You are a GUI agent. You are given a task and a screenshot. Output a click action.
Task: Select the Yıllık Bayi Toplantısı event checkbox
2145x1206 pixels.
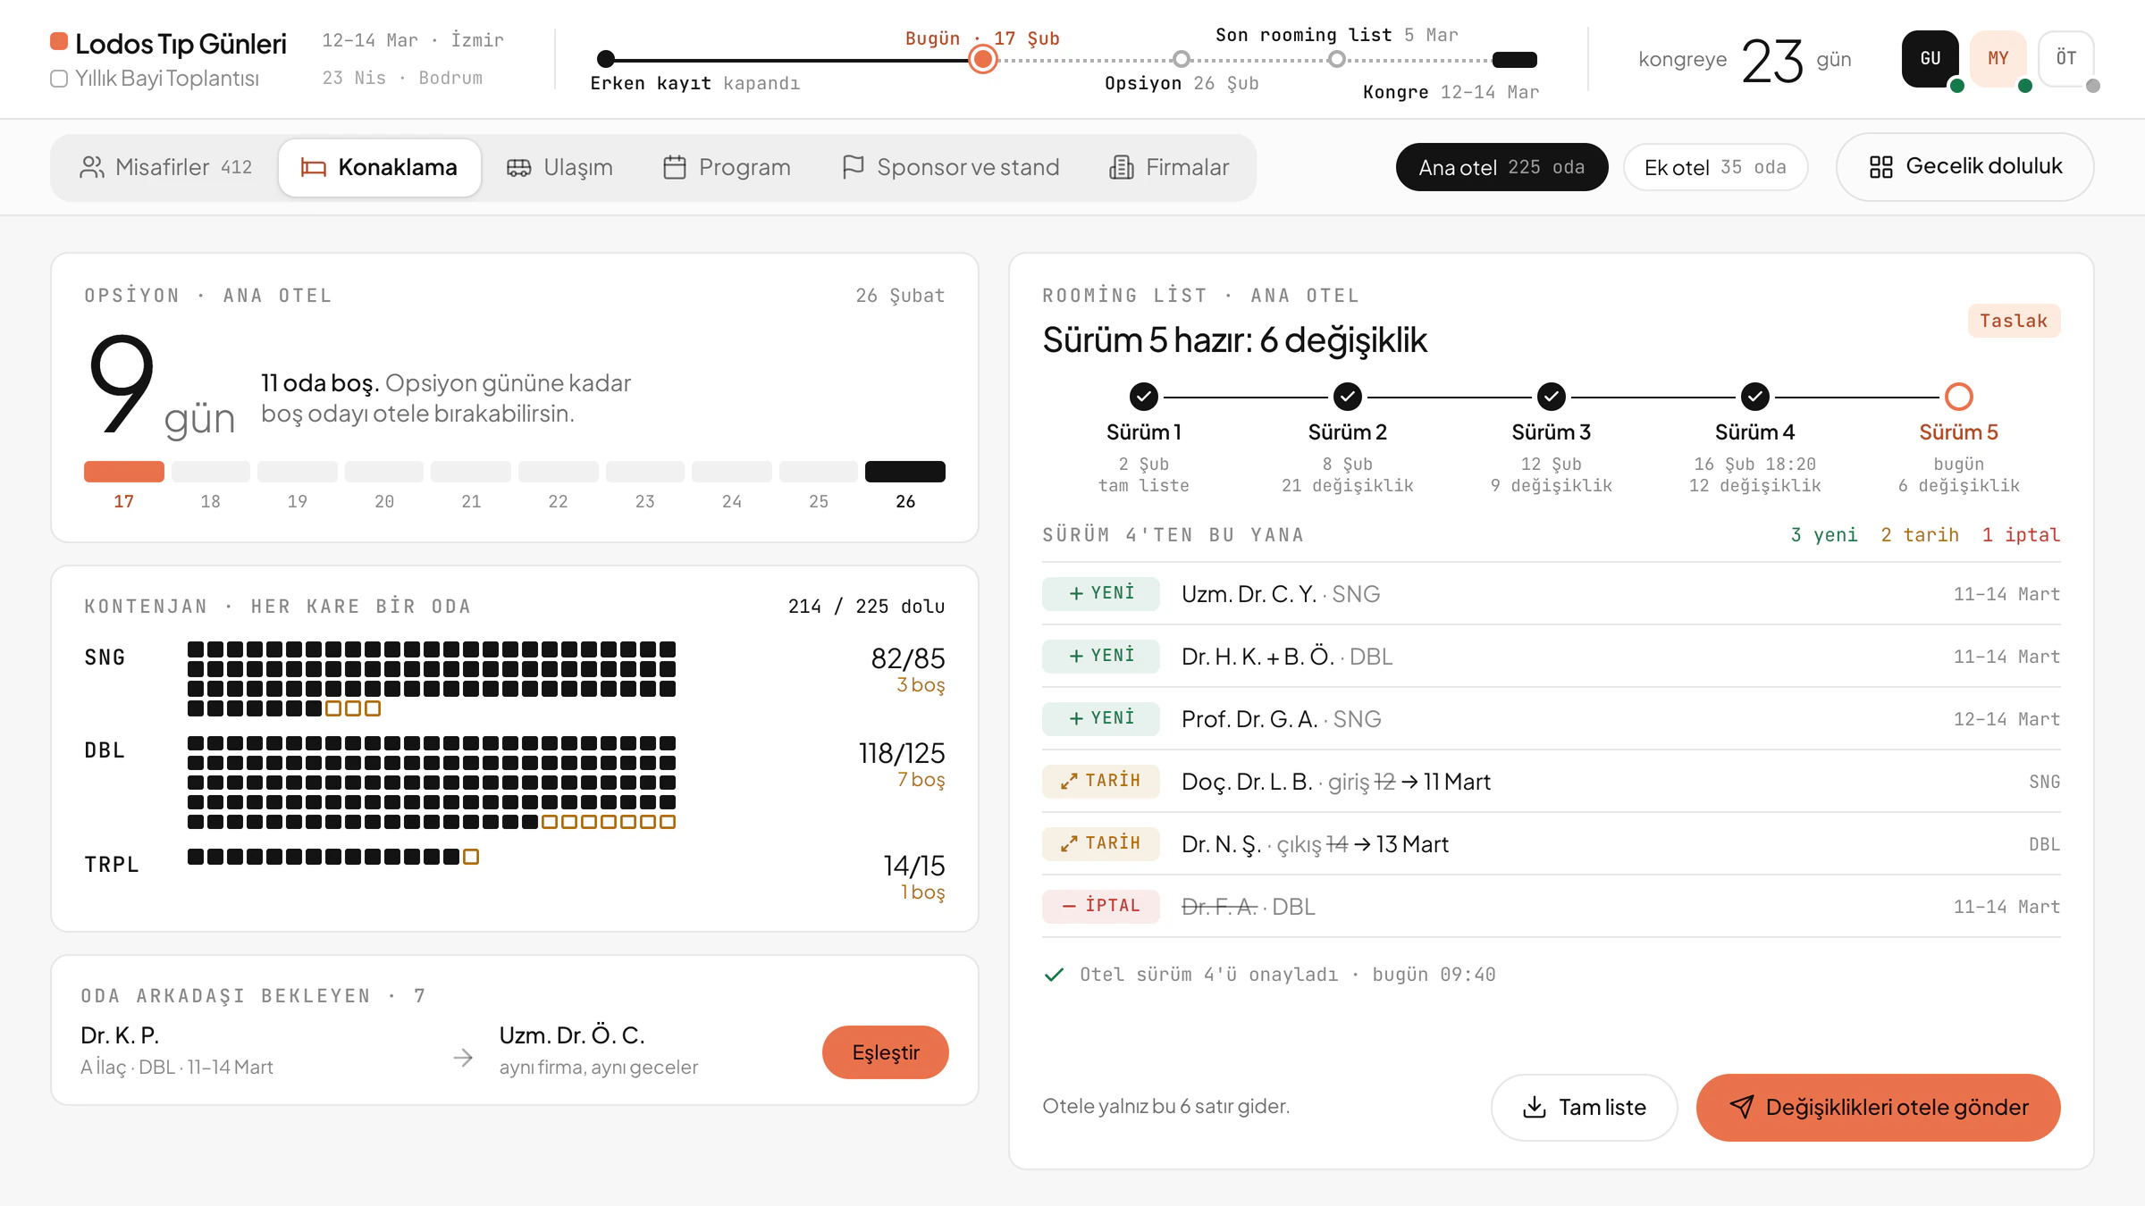point(59,79)
